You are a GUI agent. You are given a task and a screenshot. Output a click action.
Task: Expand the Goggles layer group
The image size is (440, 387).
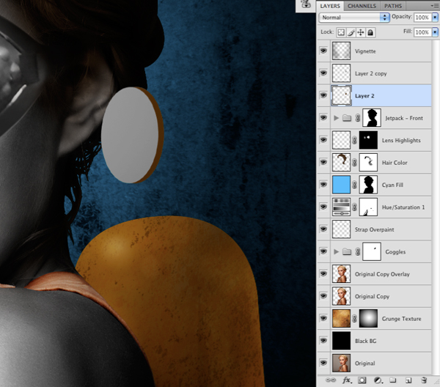[x=336, y=251]
